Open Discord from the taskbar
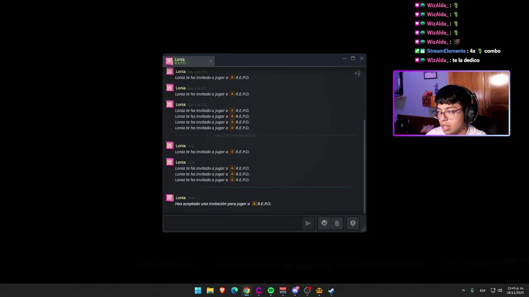The height and width of the screenshot is (297, 529). (x=295, y=290)
